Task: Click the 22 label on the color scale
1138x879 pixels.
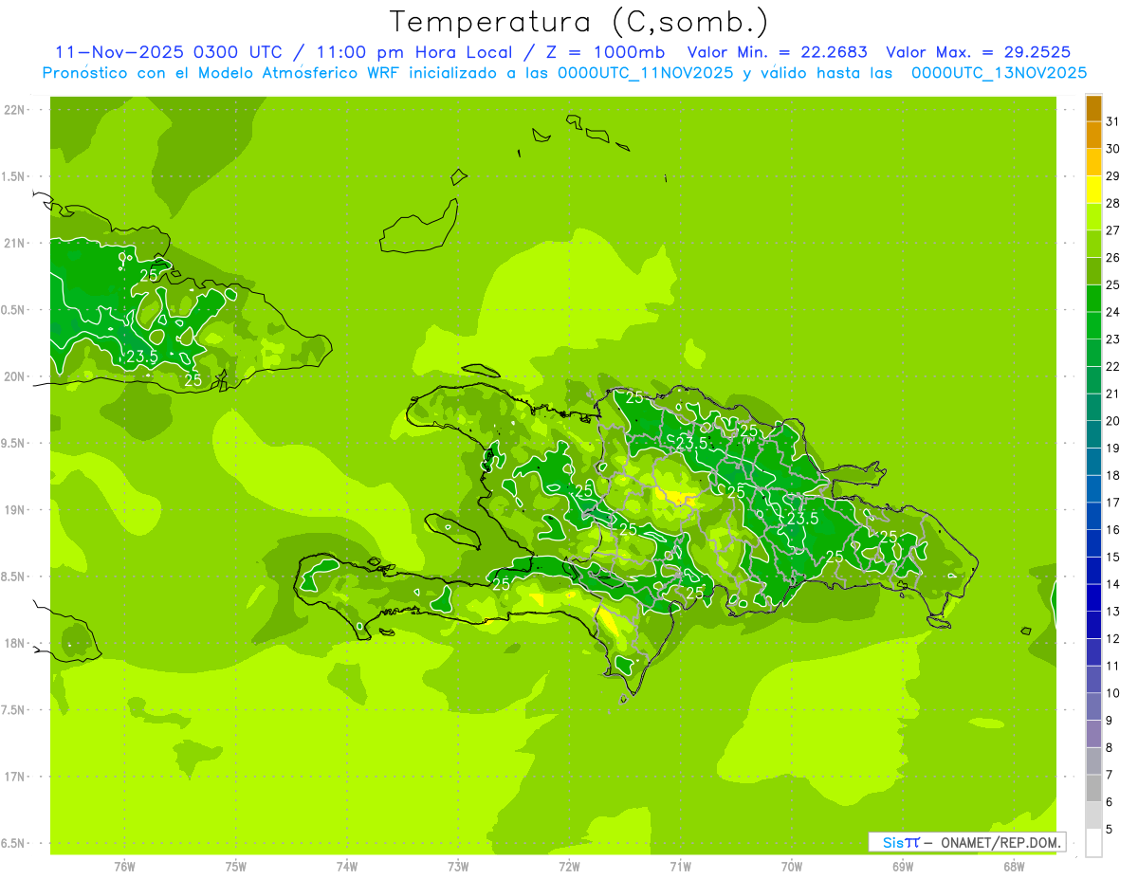Action: tap(1113, 367)
